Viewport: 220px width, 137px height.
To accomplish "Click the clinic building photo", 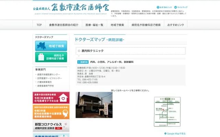I will [94, 105].
